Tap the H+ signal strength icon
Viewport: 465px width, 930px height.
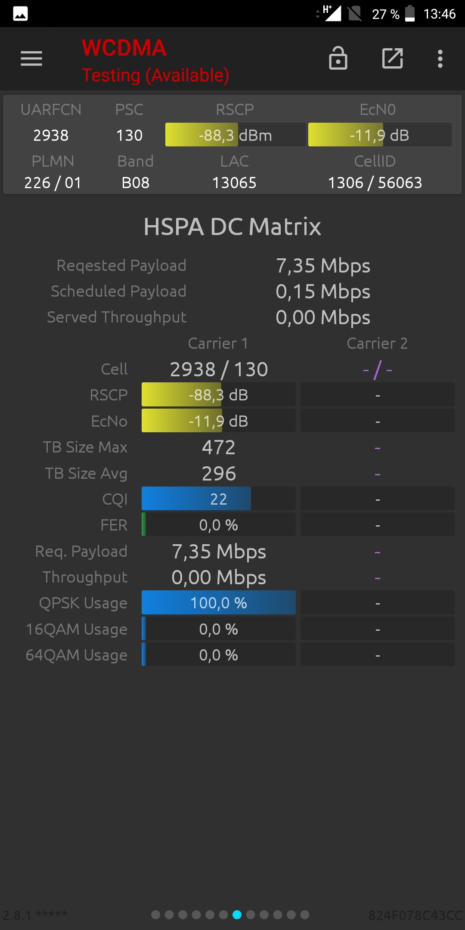tap(332, 13)
